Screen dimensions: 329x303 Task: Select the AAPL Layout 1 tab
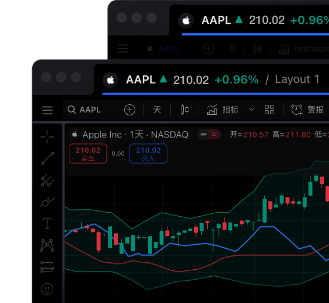tap(212, 80)
